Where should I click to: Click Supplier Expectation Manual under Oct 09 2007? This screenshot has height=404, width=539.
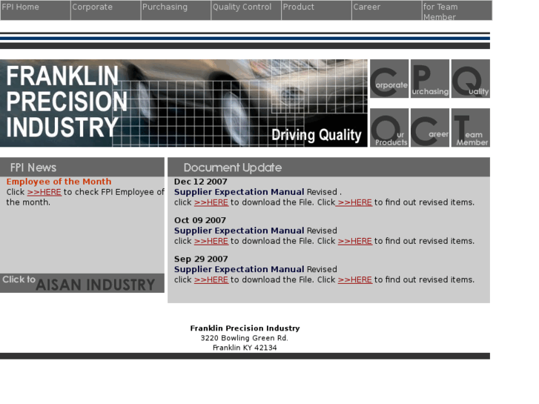pyautogui.click(x=239, y=231)
